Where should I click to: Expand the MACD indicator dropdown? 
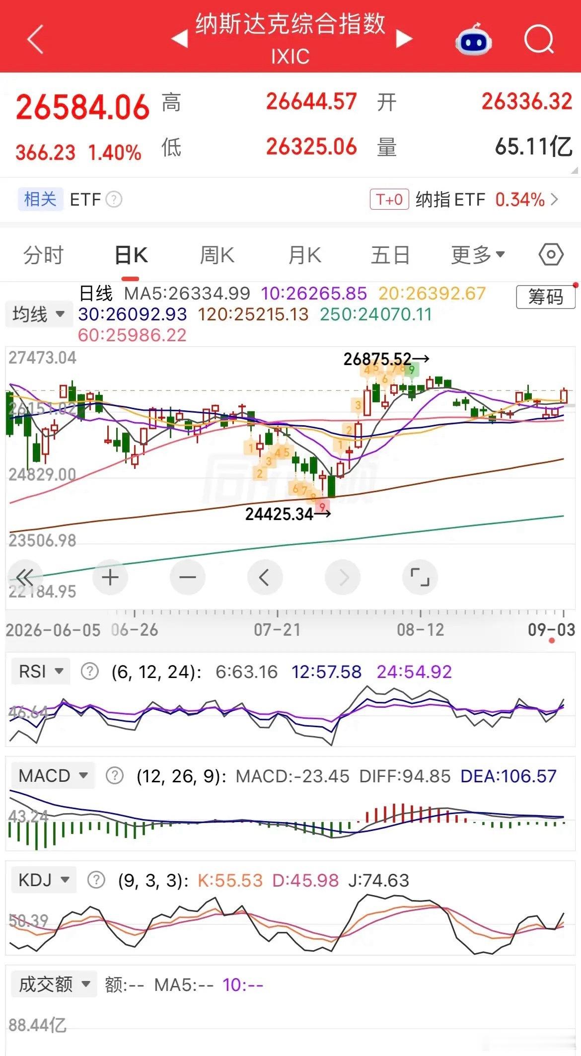[53, 775]
